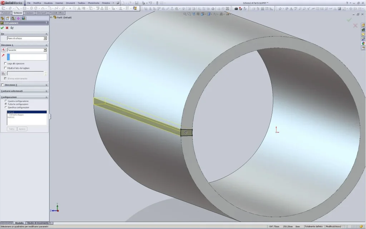Switch to the DimXpert tab

[41, 13]
